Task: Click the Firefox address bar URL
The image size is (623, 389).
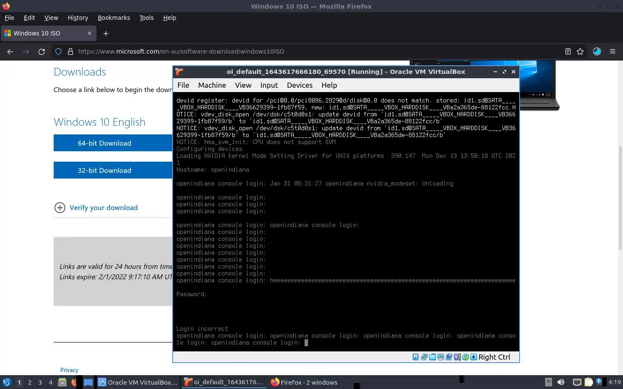Action: 181,51
